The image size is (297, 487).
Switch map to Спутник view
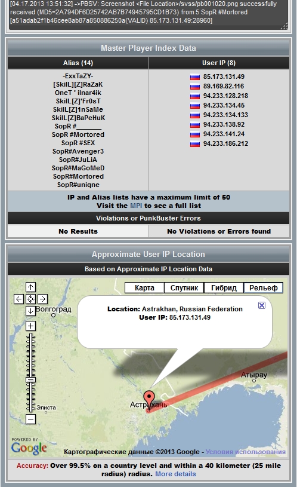point(184,288)
